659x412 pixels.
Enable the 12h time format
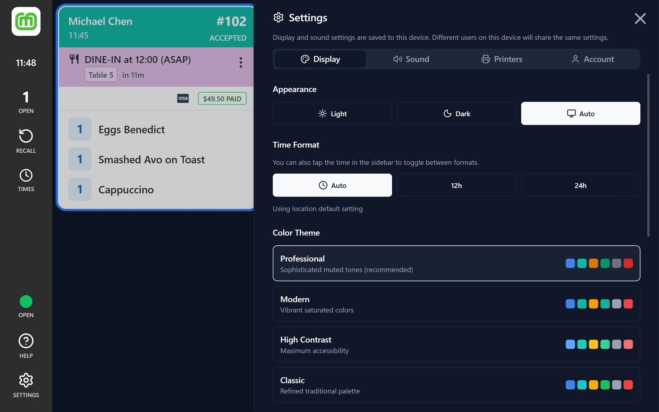[456, 185]
